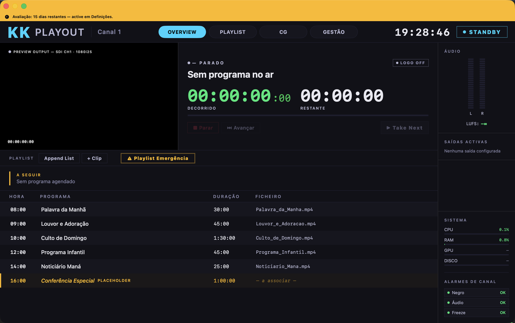The width and height of the screenshot is (515, 323).
Task: Click the Take Next button
Action: click(404, 128)
